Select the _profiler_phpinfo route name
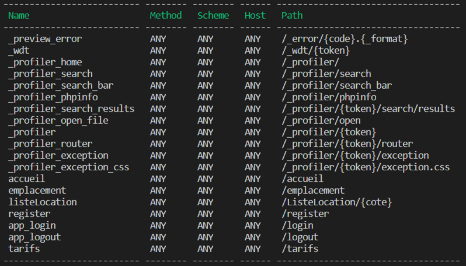 (x=53, y=97)
